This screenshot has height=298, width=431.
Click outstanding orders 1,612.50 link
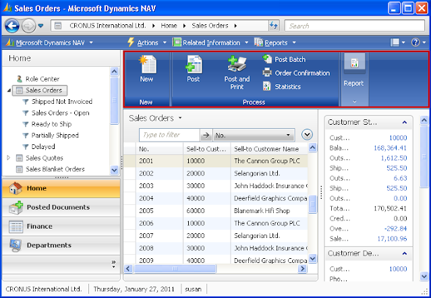point(394,158)
